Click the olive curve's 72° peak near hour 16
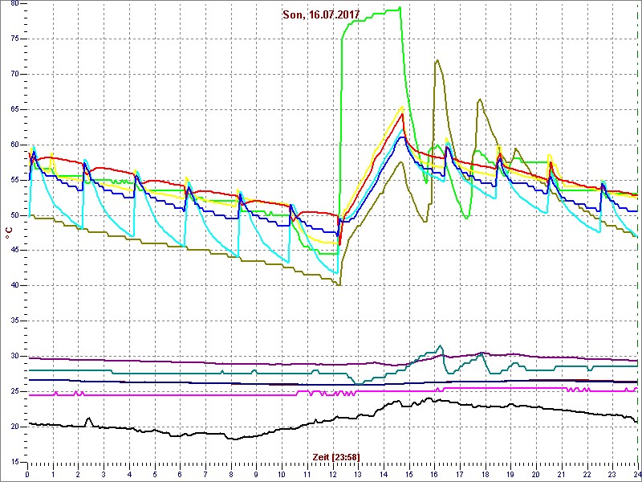This screenshot has width=642, height=482. (437, 60)
